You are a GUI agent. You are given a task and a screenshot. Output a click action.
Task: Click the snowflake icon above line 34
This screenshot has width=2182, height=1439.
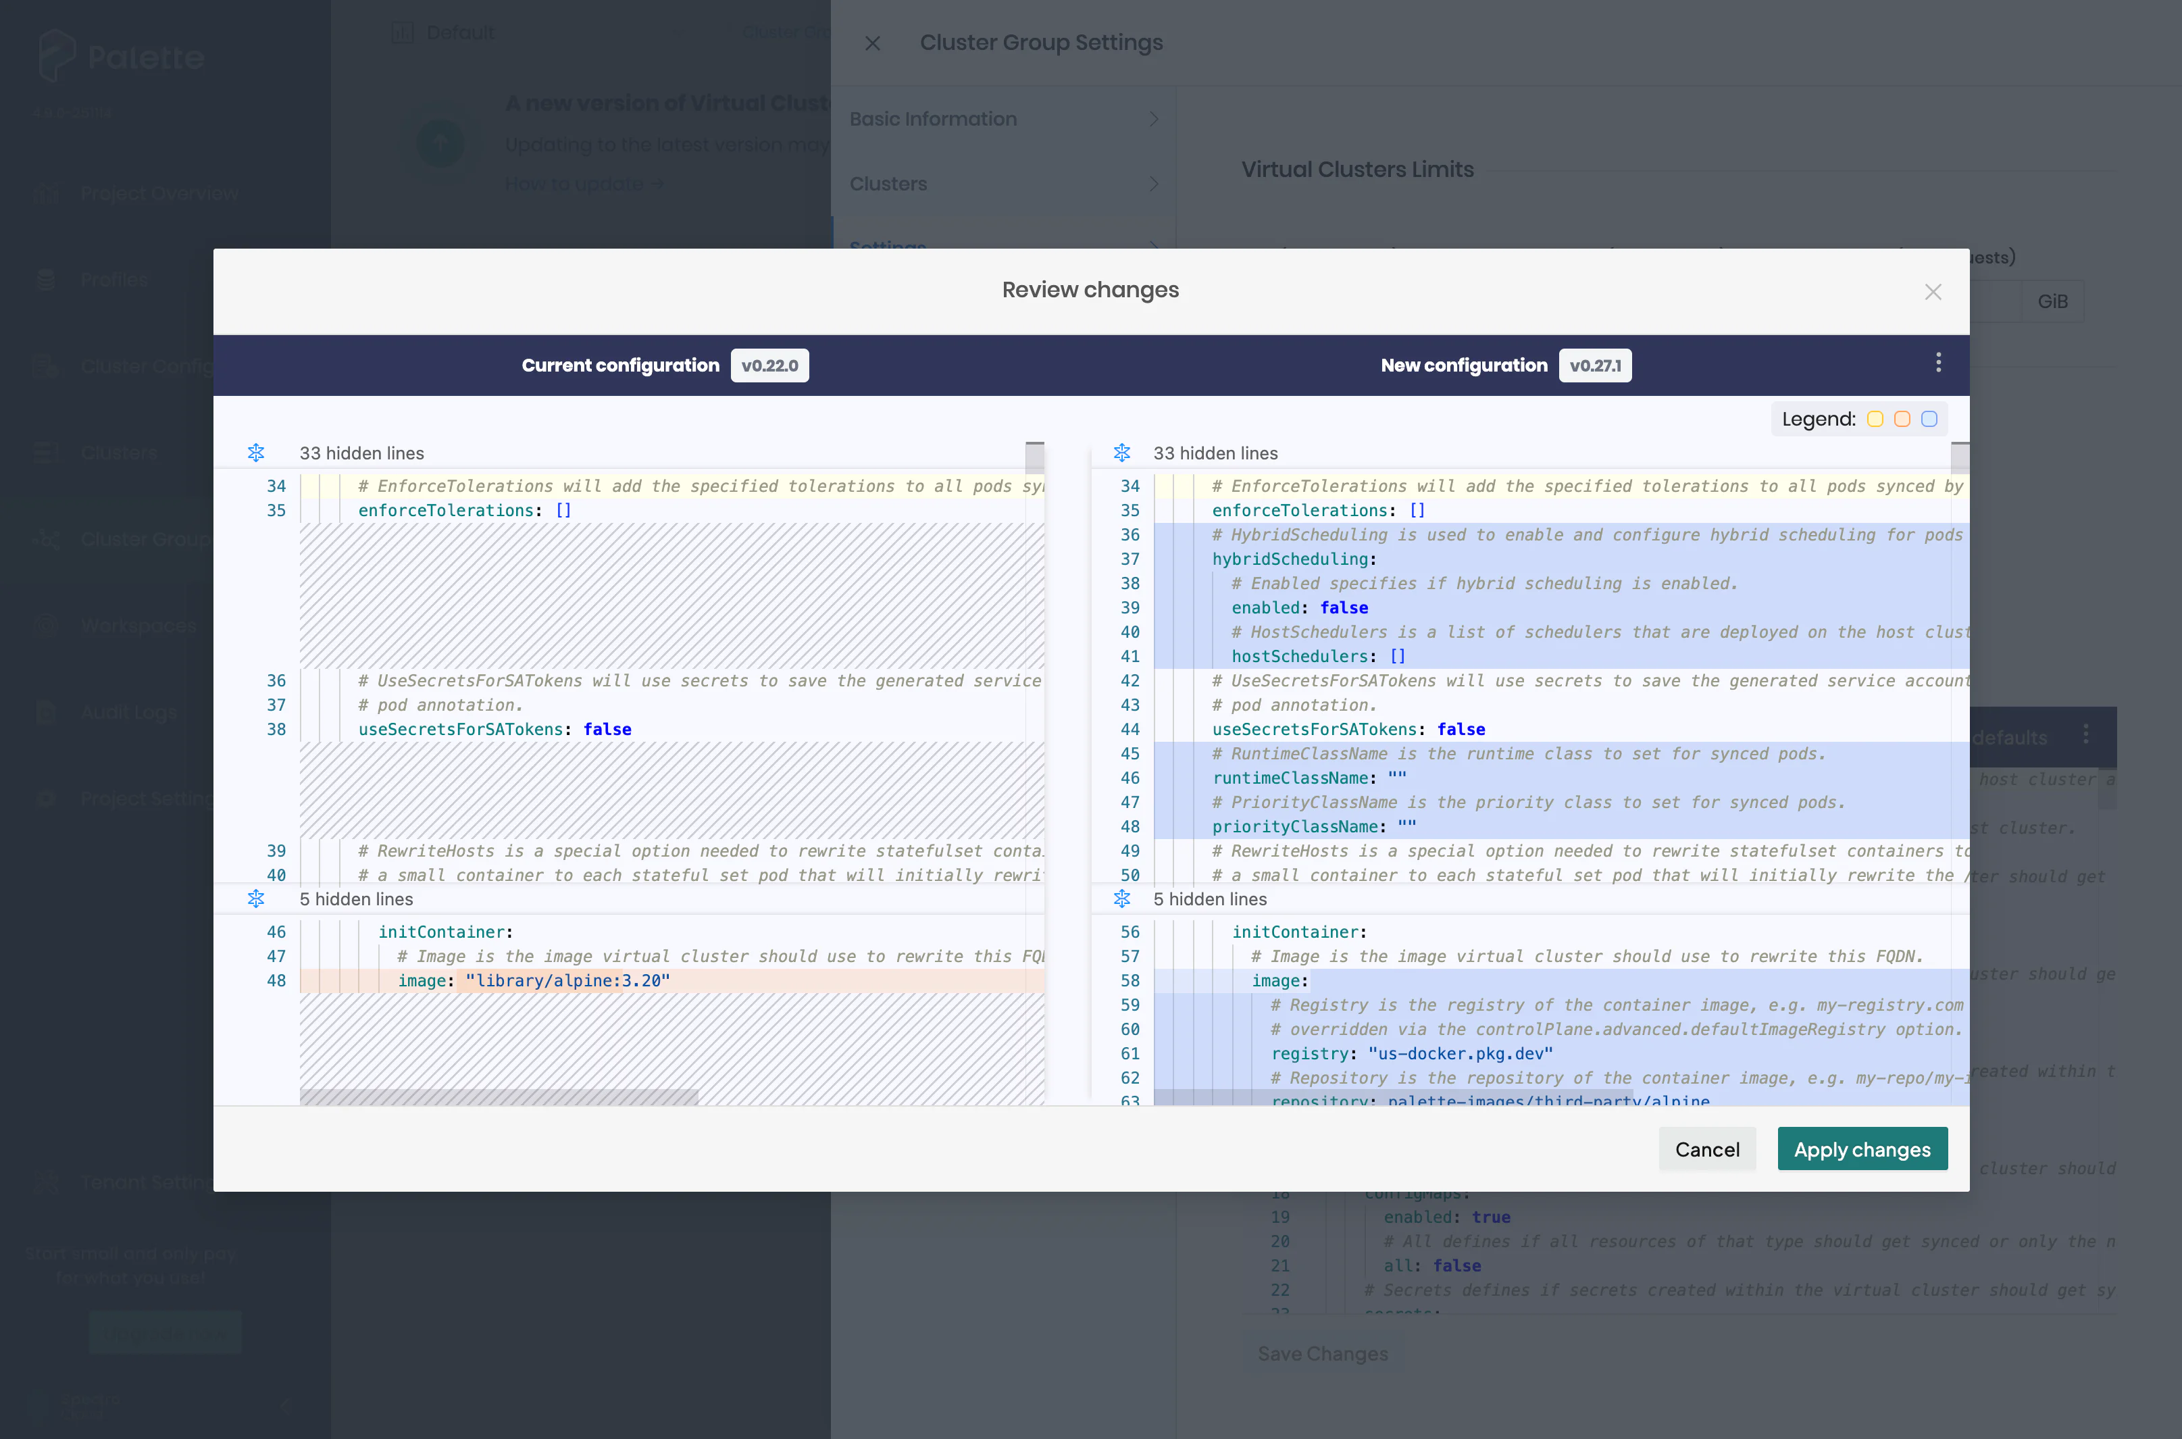click(x=256, y=453)
